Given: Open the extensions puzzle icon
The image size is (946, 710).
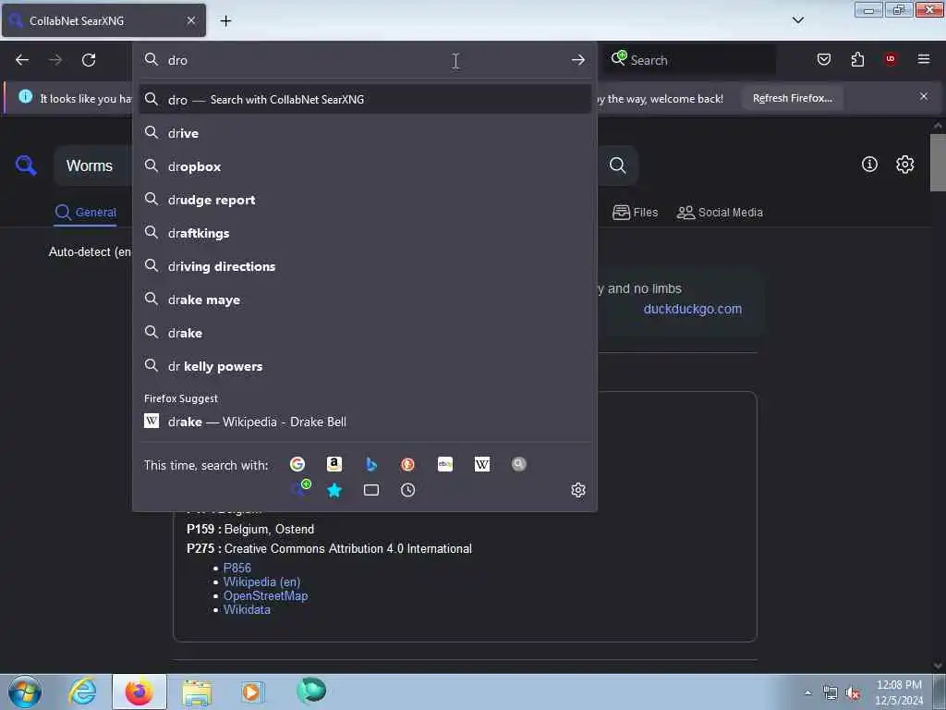Looking at the screenshot, I should (x=857, y=59).
